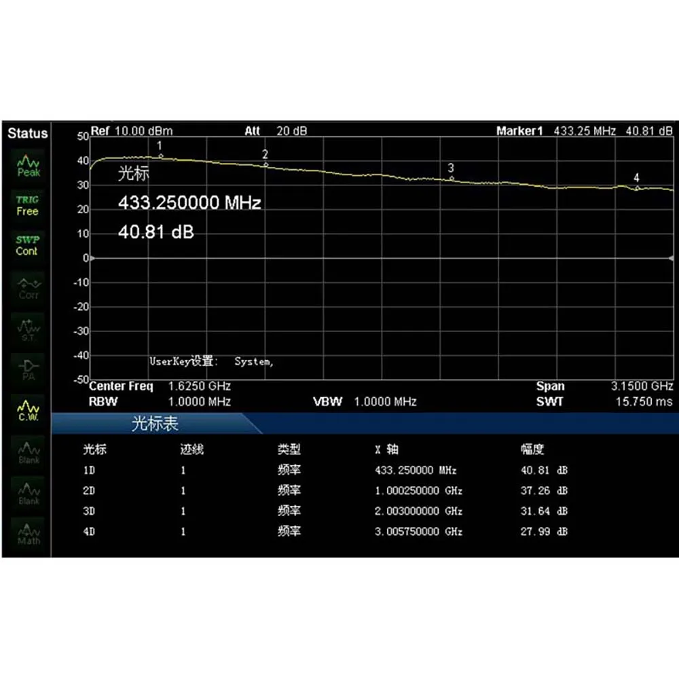Select the TRIG Free status icon
Screen dimensions: 679x679
click(28, 205)
